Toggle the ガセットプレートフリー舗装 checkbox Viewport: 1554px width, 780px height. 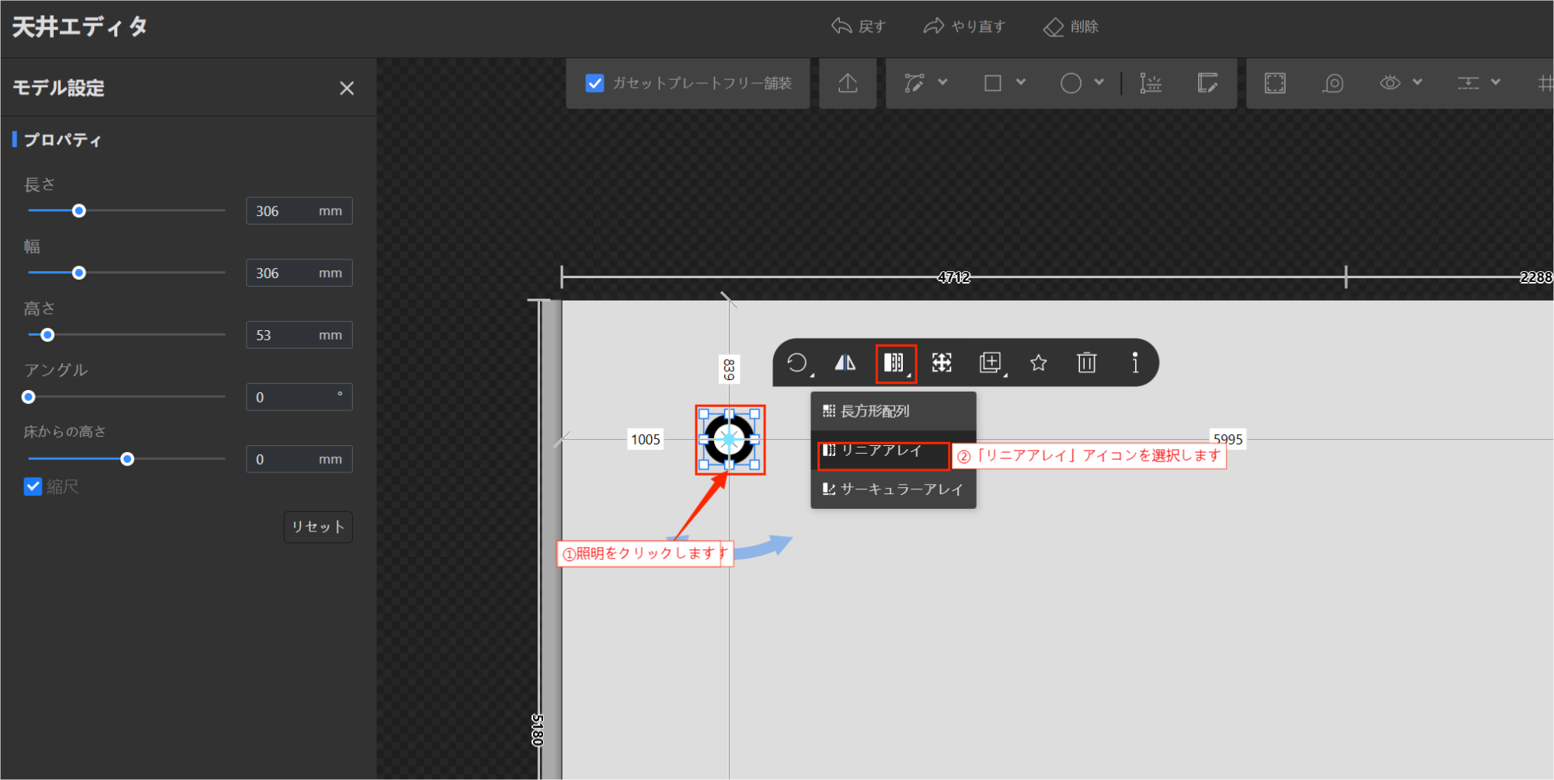pyautogui.click(x=594, y=83)
